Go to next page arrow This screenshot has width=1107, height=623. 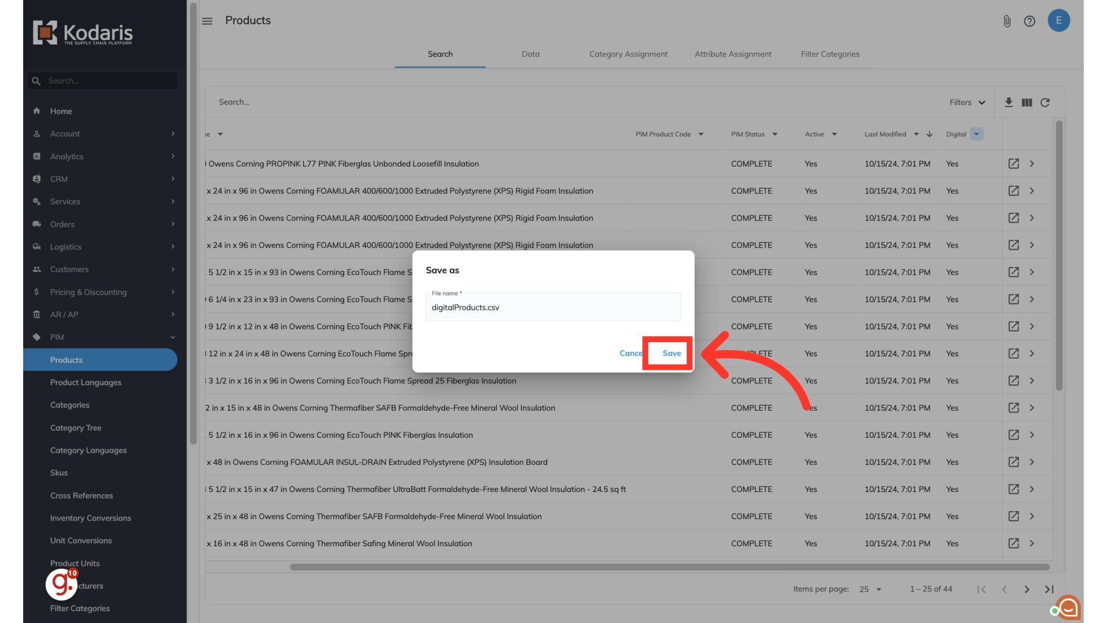(1026, 589)
